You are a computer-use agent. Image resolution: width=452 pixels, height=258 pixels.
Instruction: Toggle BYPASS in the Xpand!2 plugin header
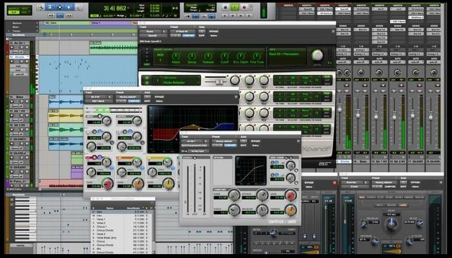tap(213, 31)
